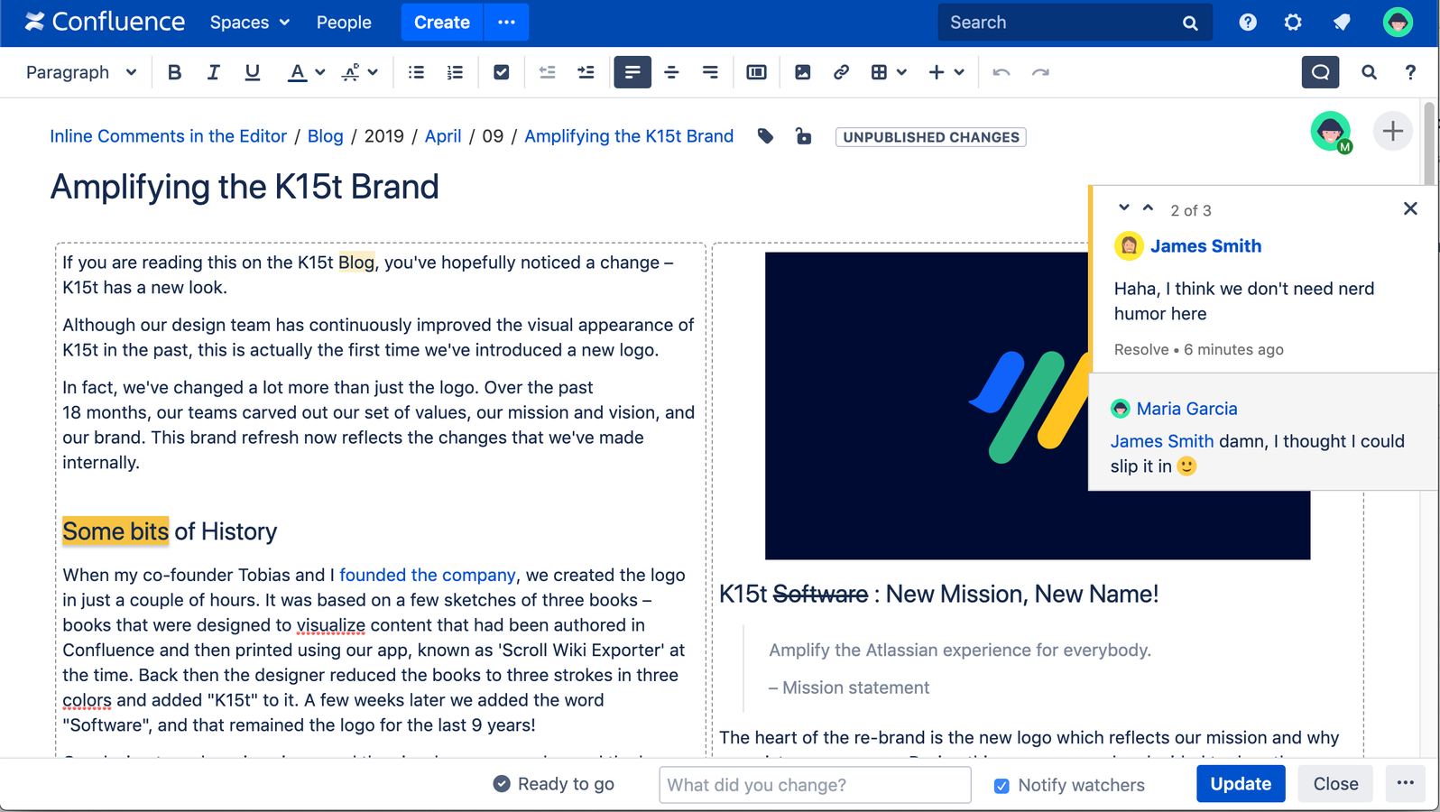Open editor more actions ellipsis
The image size is (1440, 812).
pyautogui.click(x=1405, y=783)
